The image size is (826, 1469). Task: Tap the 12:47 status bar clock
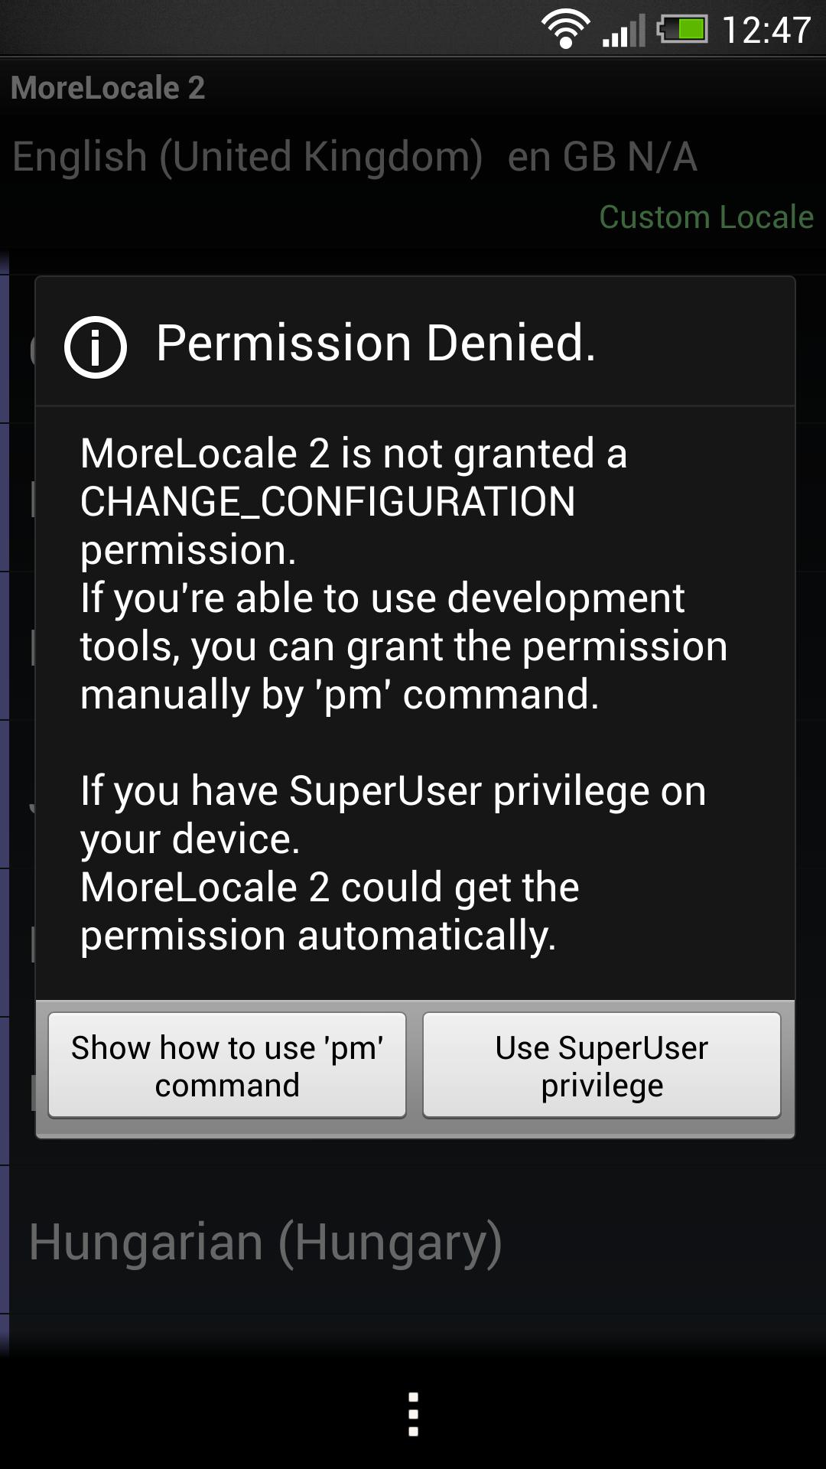766,31
